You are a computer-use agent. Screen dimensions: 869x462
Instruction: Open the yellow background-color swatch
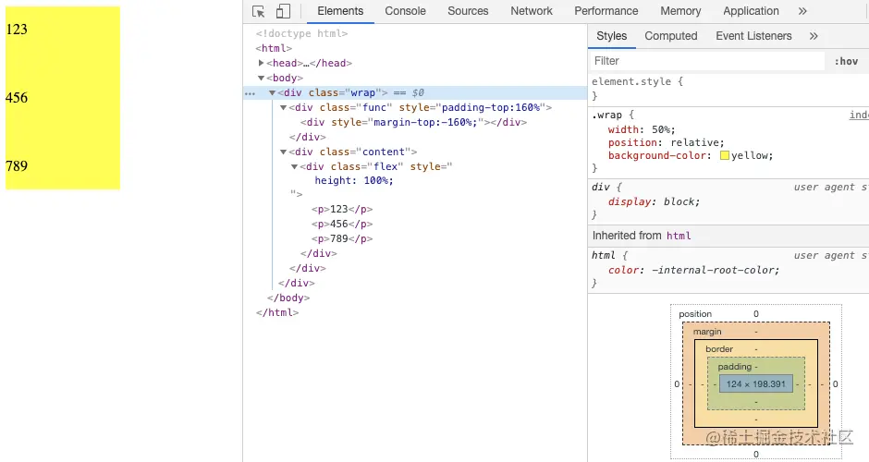pos(725,155)
